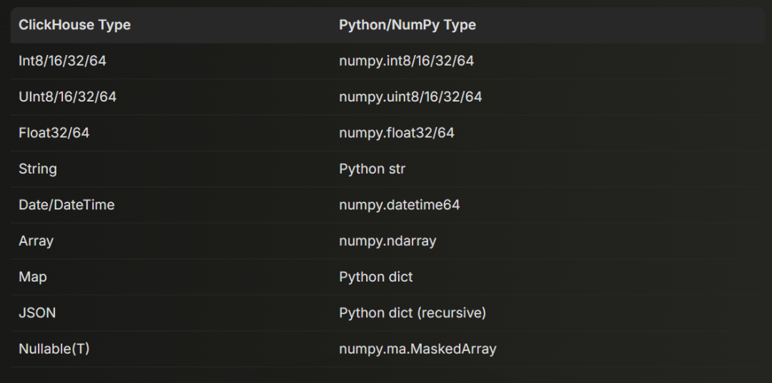Click the 'Python dict' cell in the Map row

point(376,277)
